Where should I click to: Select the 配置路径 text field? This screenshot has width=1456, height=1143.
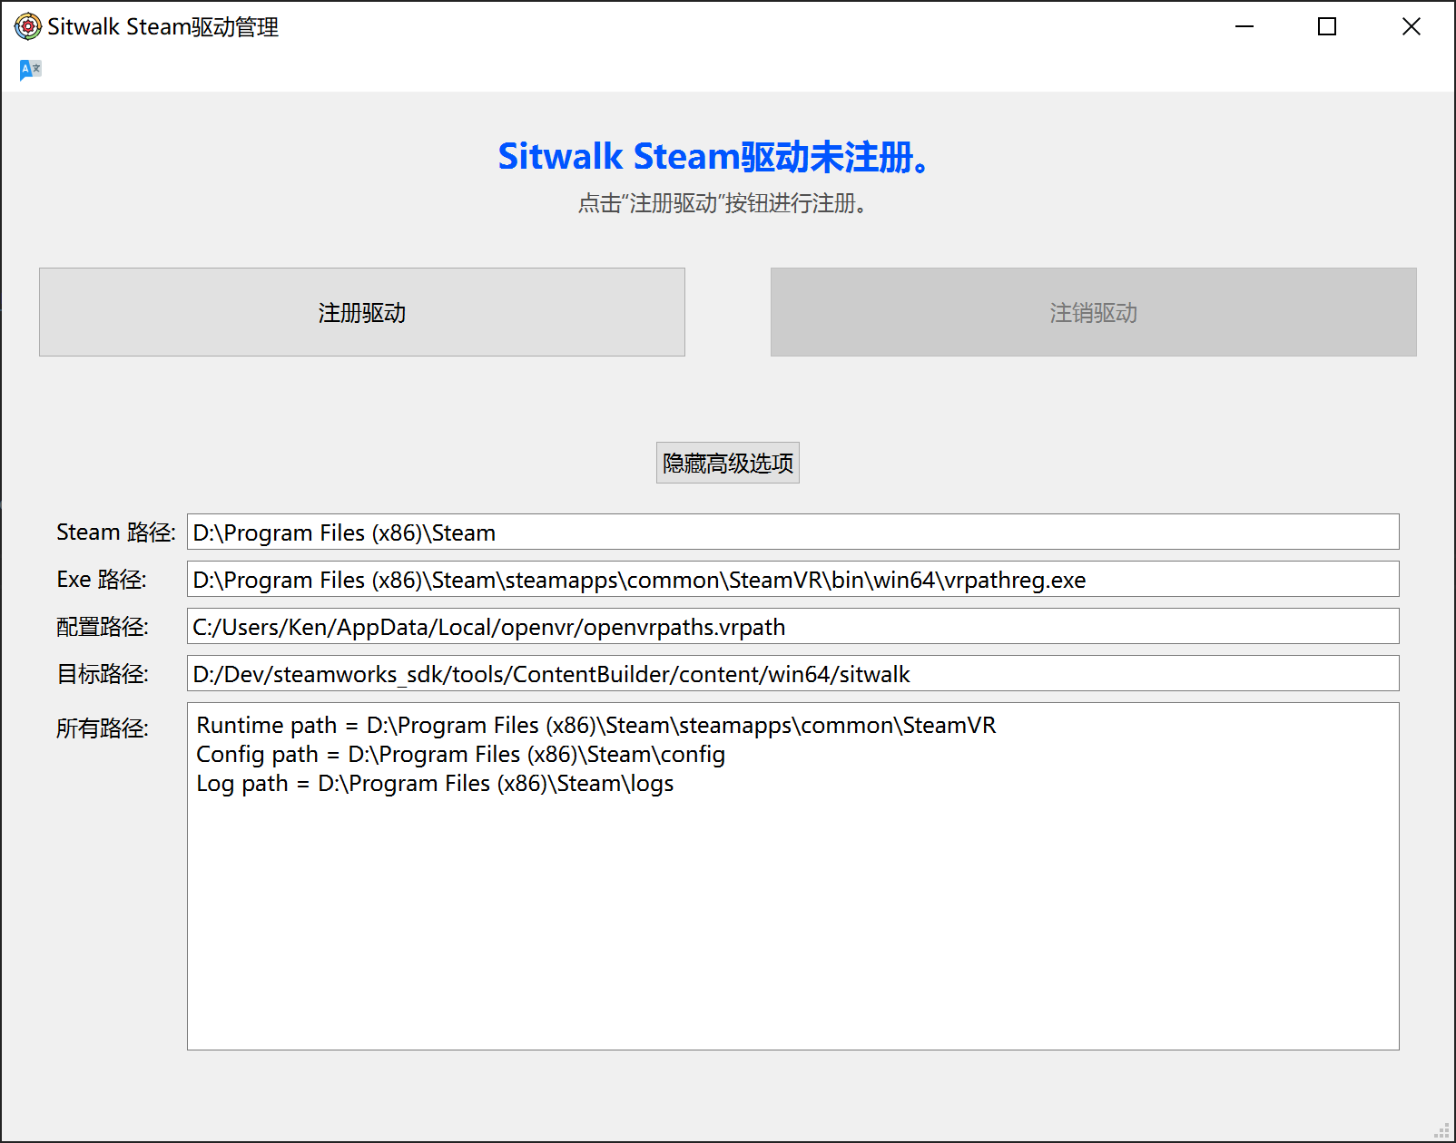pyautogui.click(x=793, y=626)
